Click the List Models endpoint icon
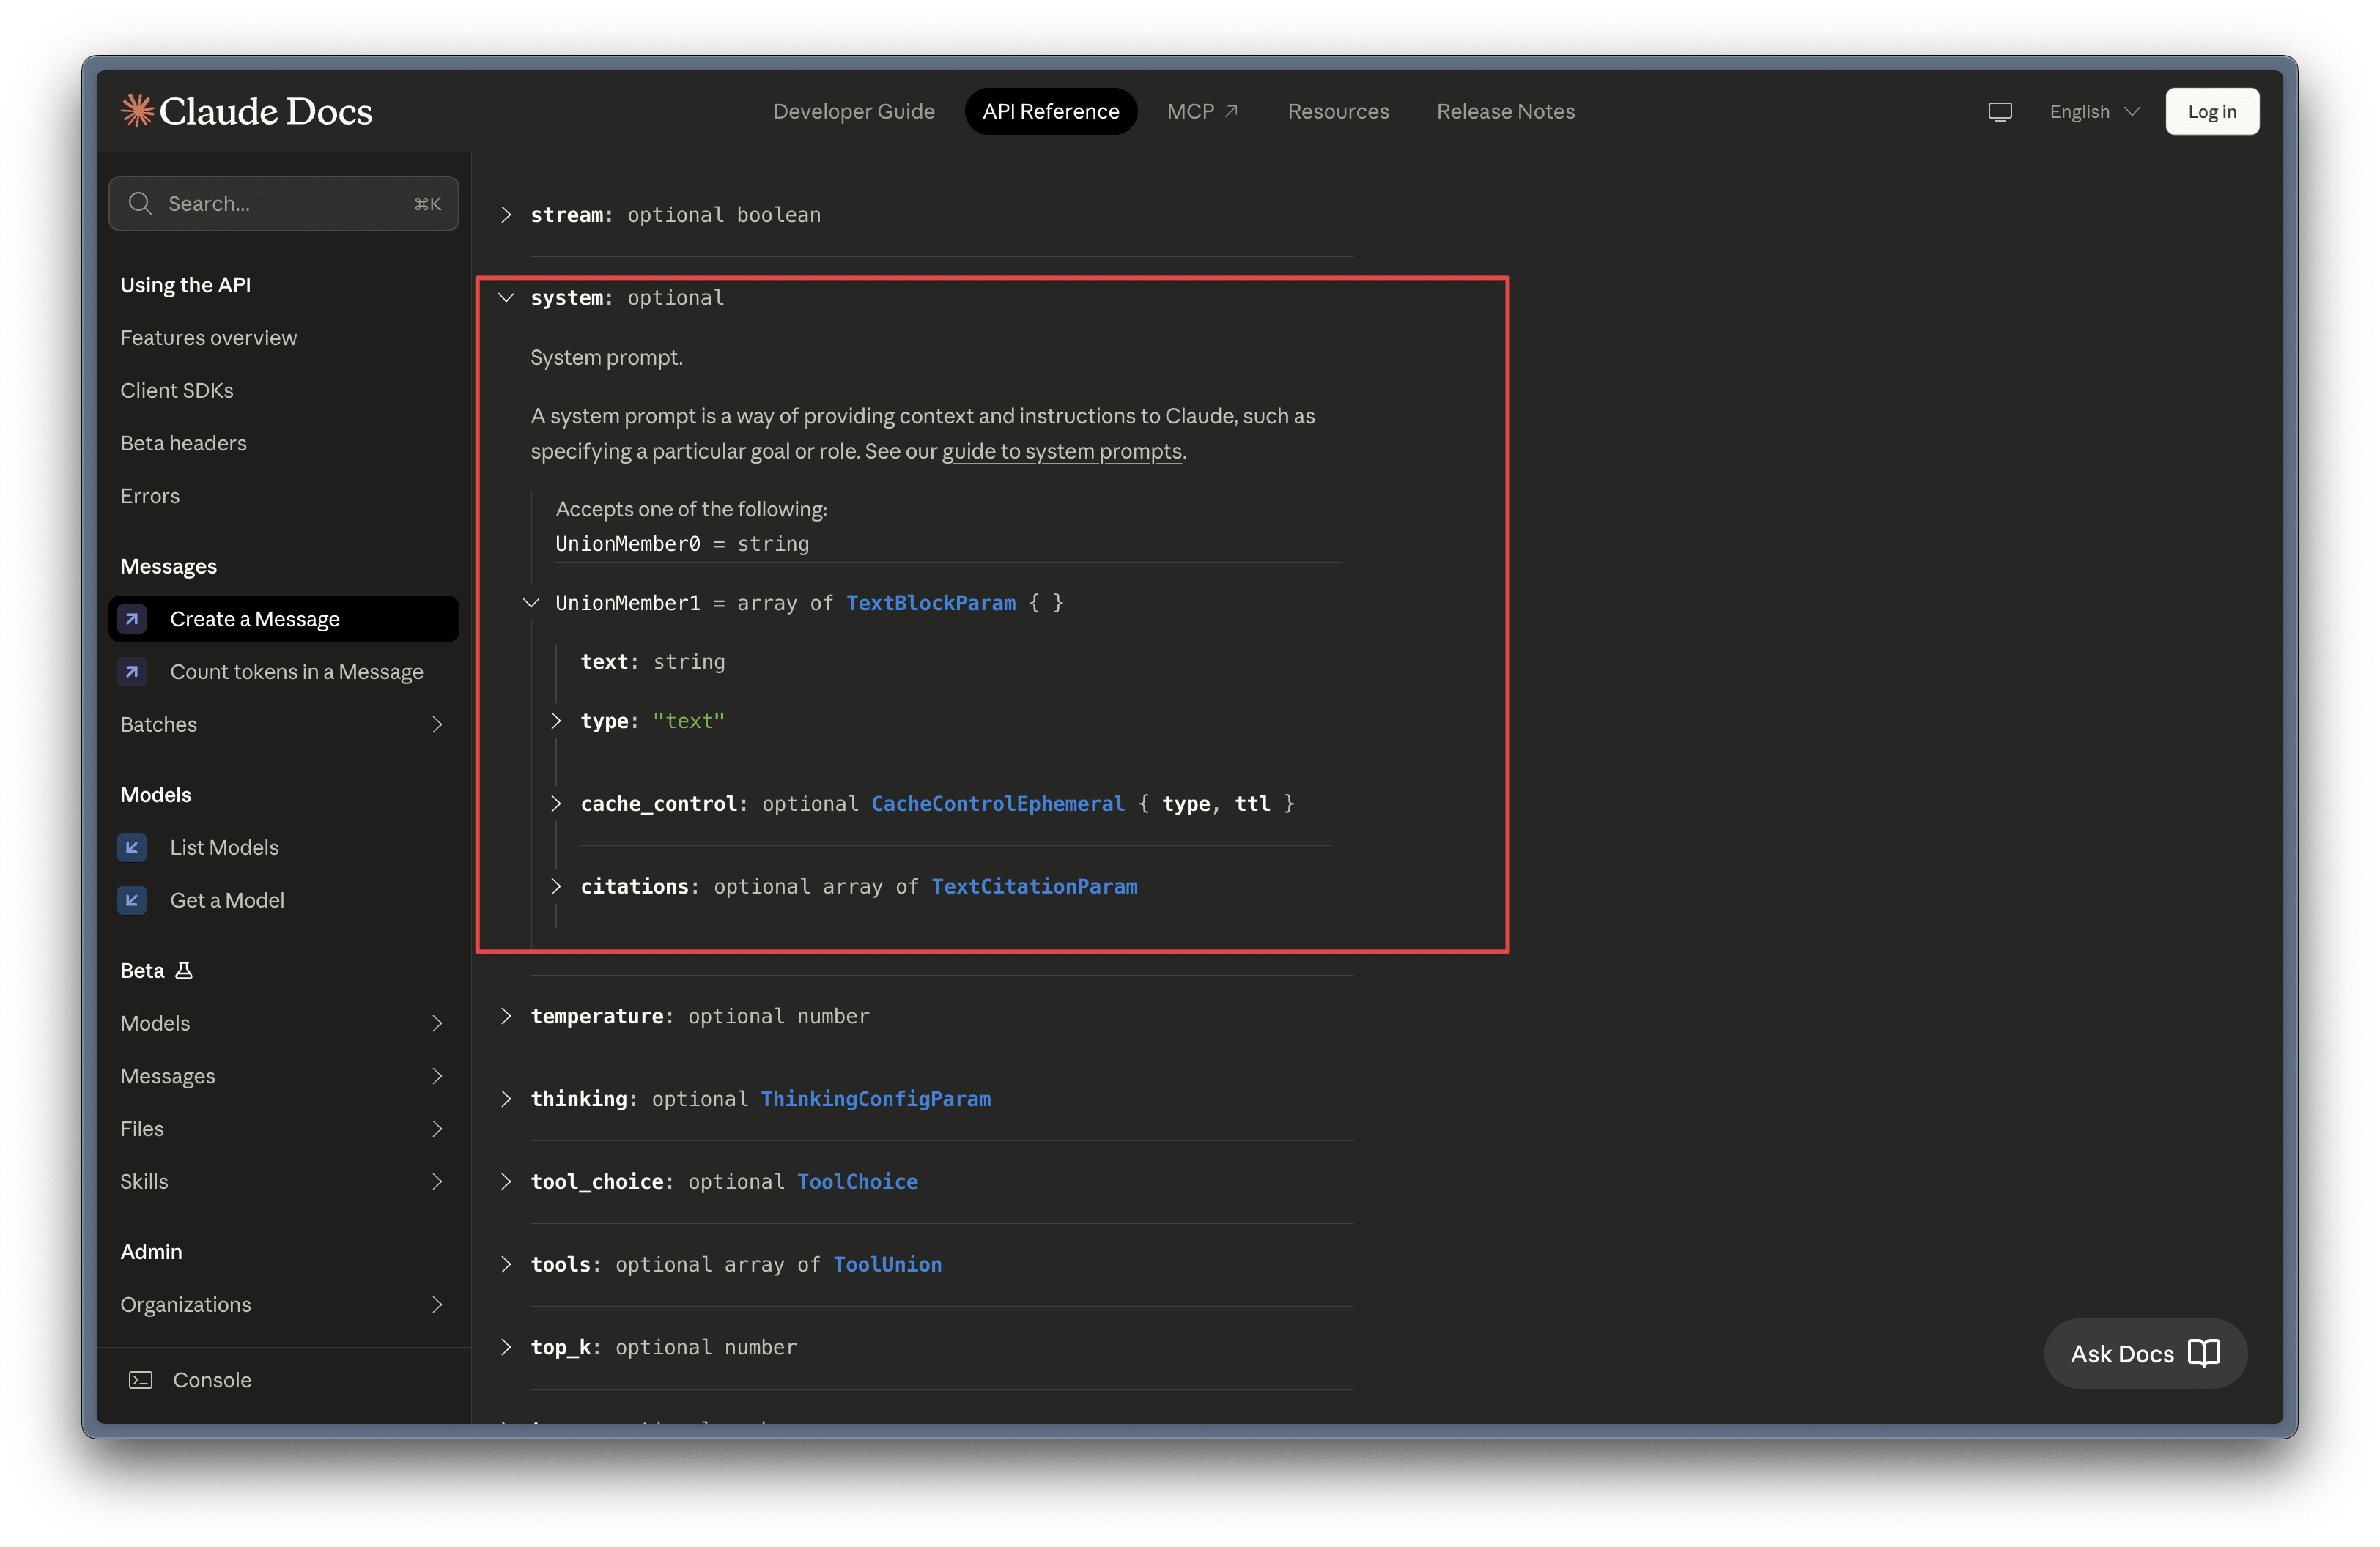Viewport: 2380px width, 1547px height. pos(132,847)
